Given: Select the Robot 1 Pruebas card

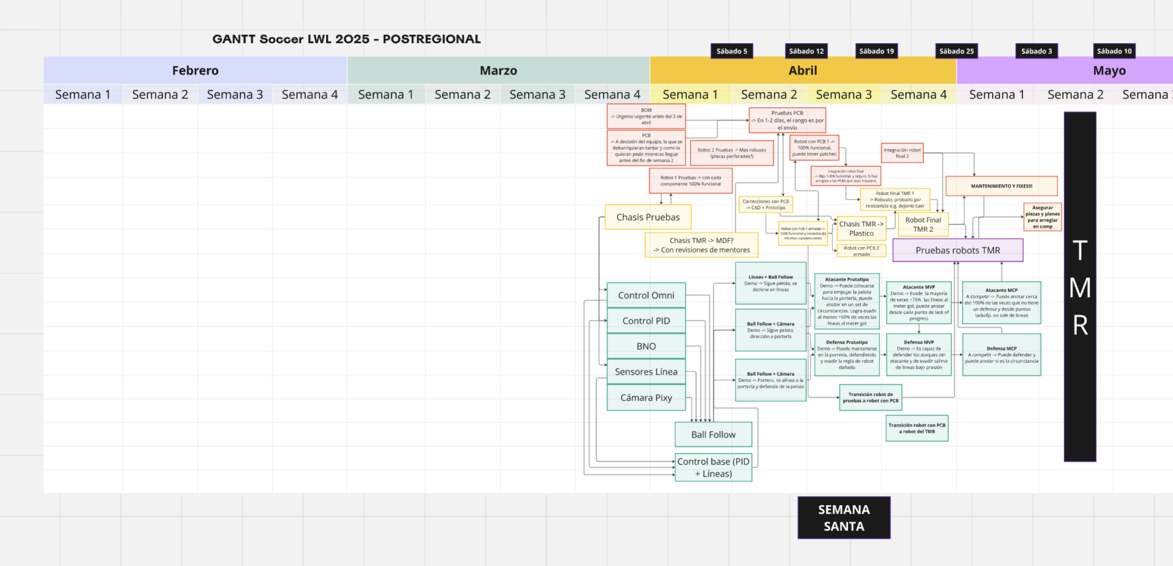Looking at the screenshot, I should [x=691, y=181].
